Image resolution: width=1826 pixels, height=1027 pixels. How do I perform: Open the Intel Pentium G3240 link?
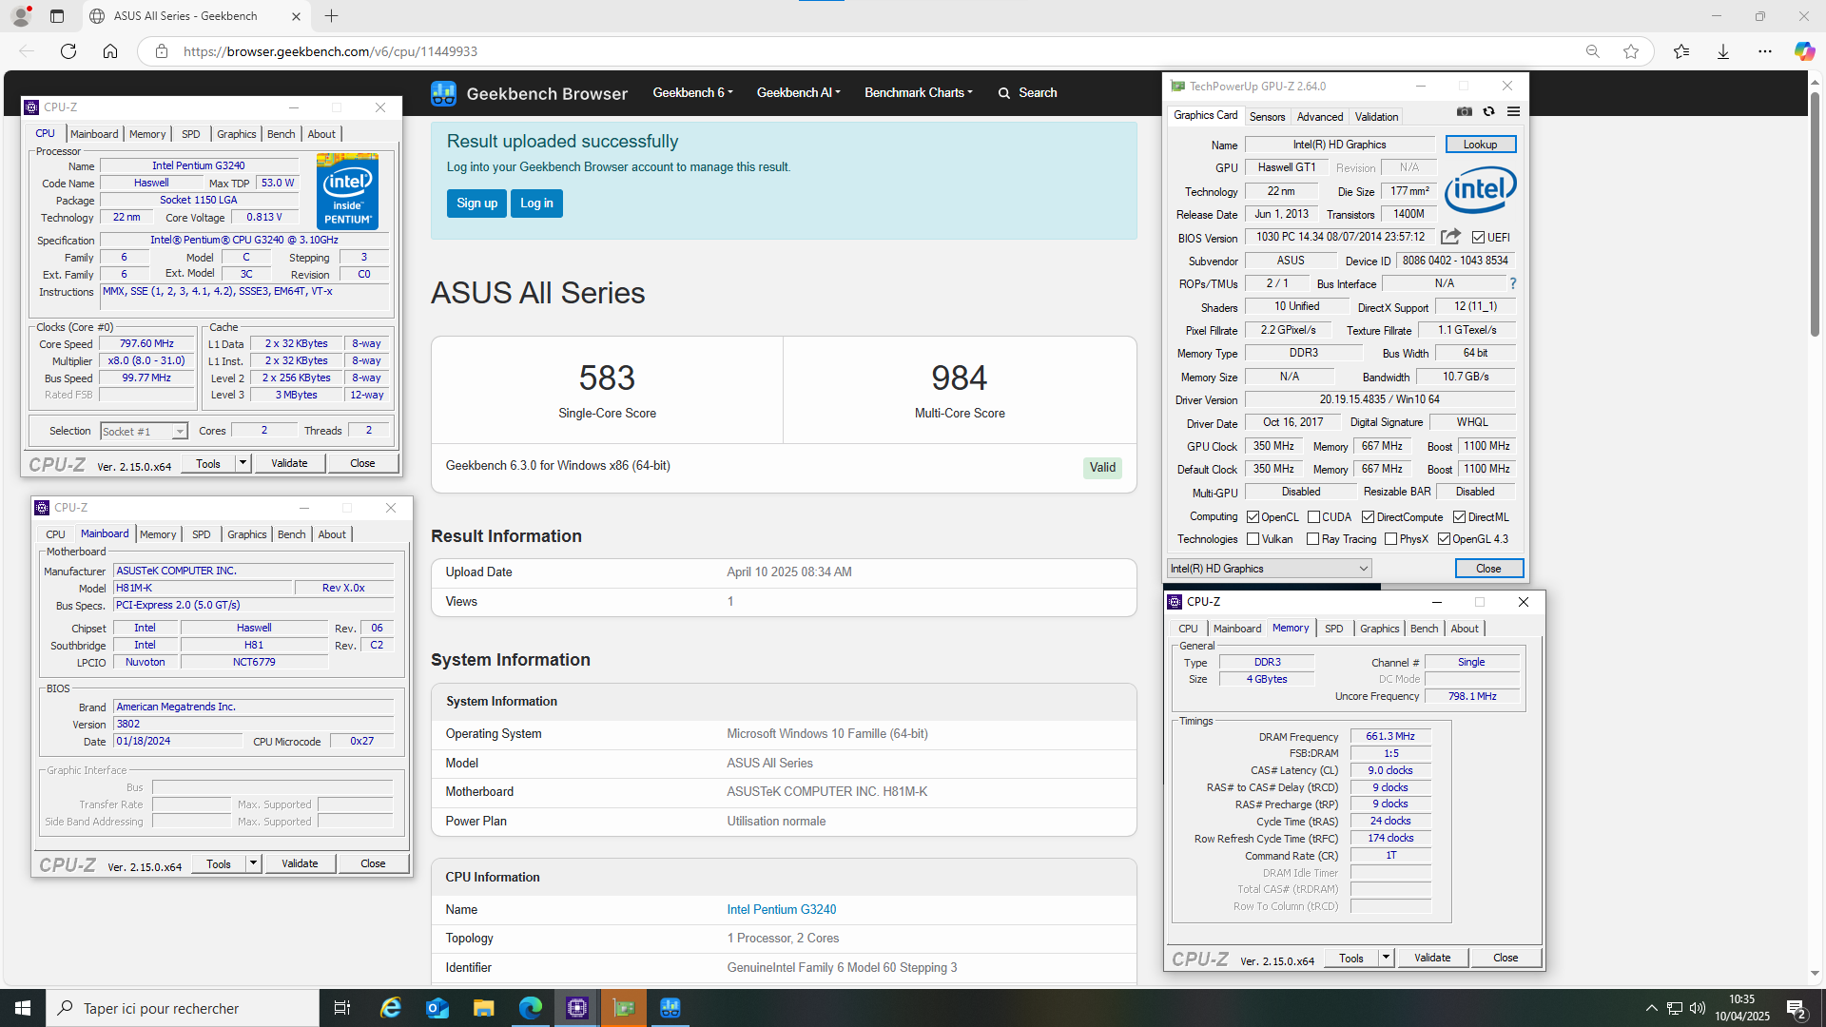point(782,910)
